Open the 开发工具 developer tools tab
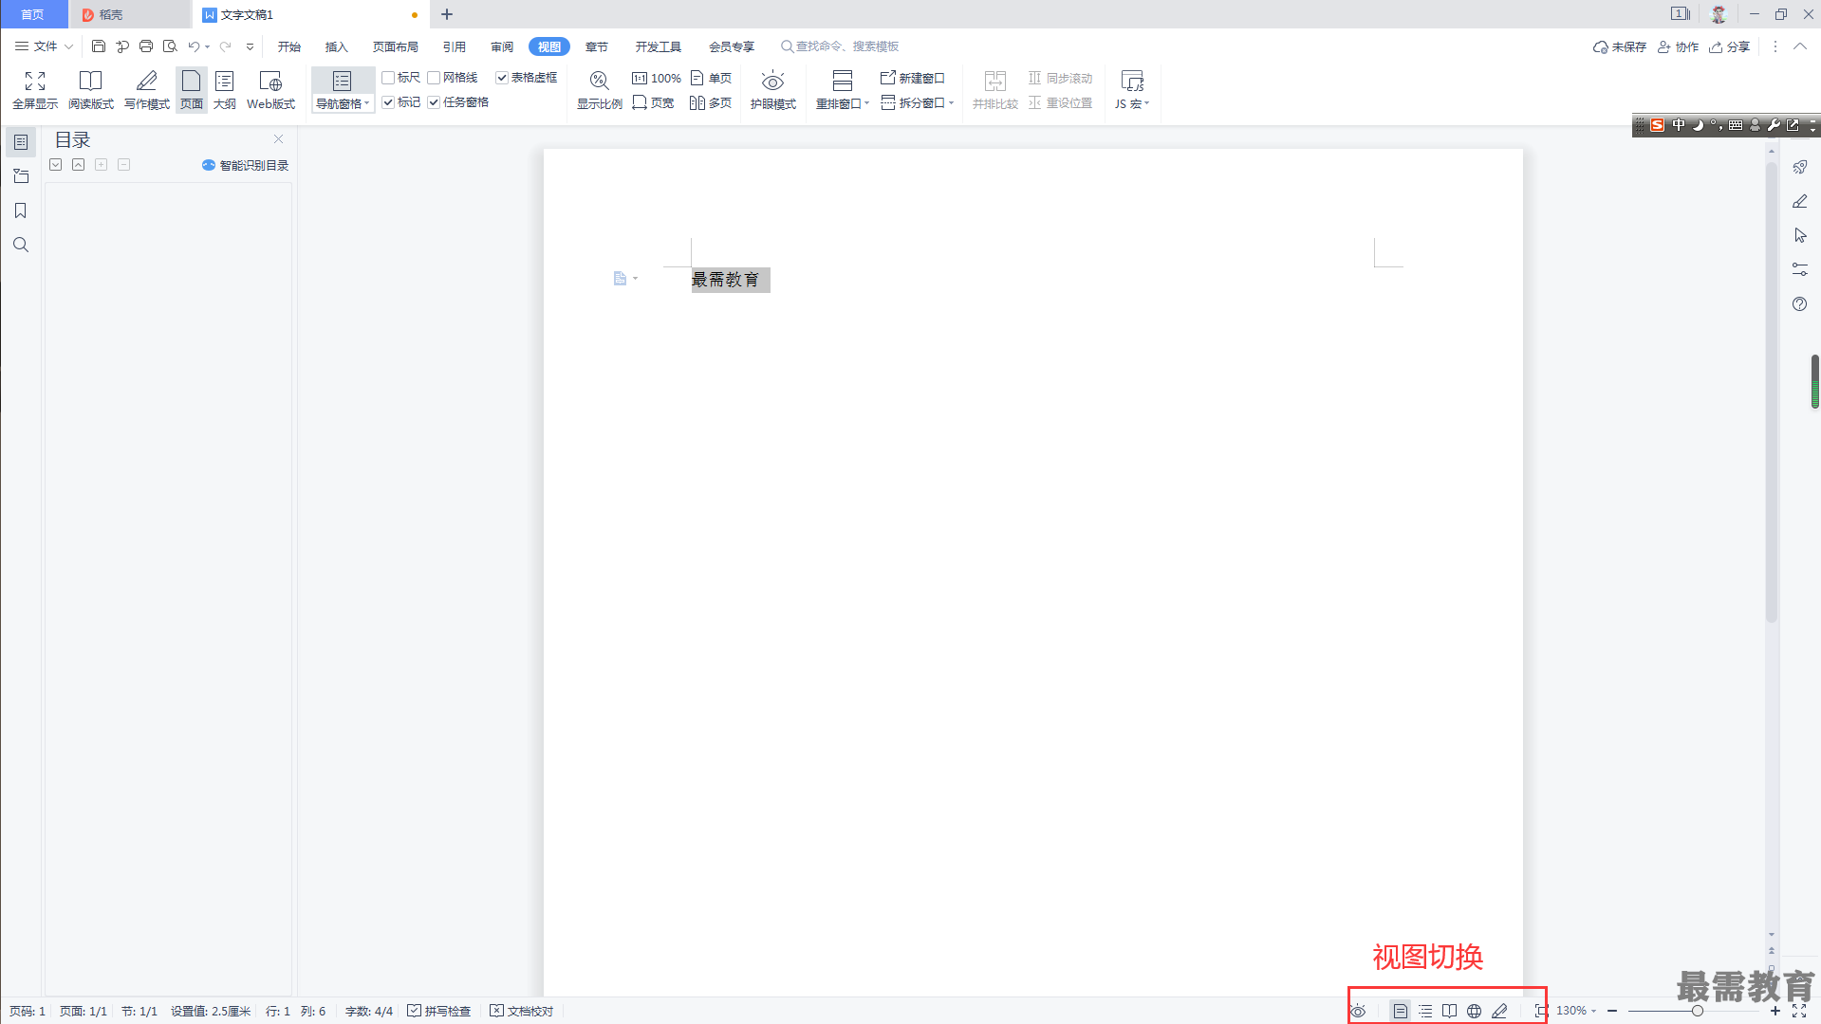 [x=659, y=46]
